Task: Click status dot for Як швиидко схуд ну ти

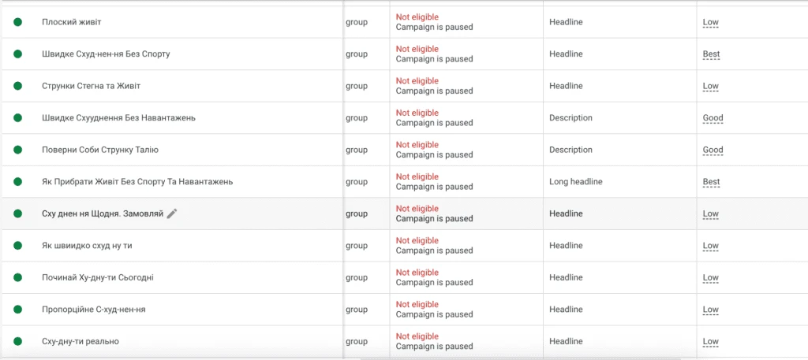Action: (x=17, y=245)
